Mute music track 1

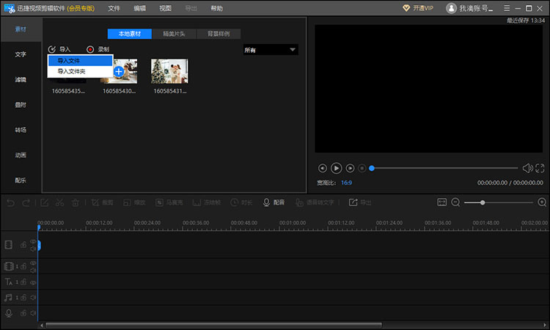33,298
